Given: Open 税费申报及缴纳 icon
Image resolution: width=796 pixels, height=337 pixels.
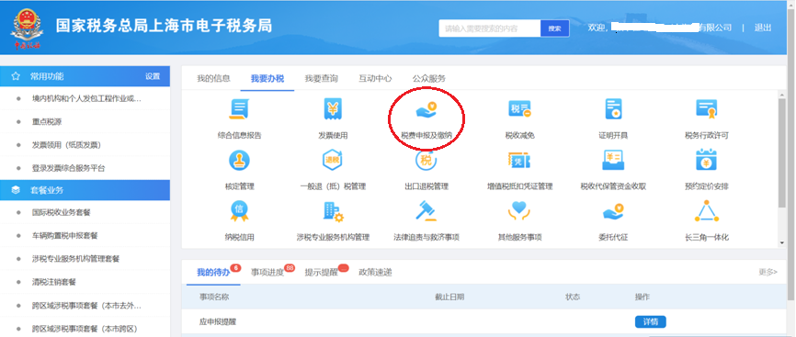Looking at the screenshot, I should pyautogui.click(x=426, y=109).
